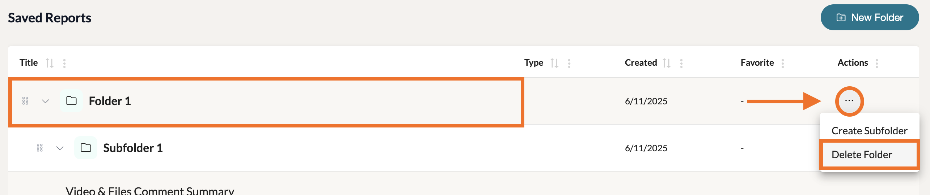Open Actions column options menu
Image resolution: width=930 pixels, height=195 pixels.
[x=877, y=63]
